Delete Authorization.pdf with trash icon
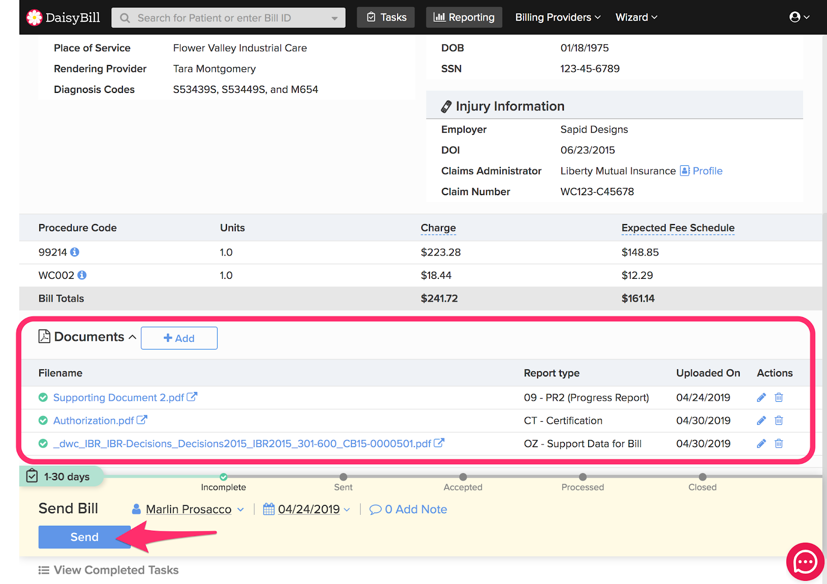The image size is (827, 584). point(779,421)
